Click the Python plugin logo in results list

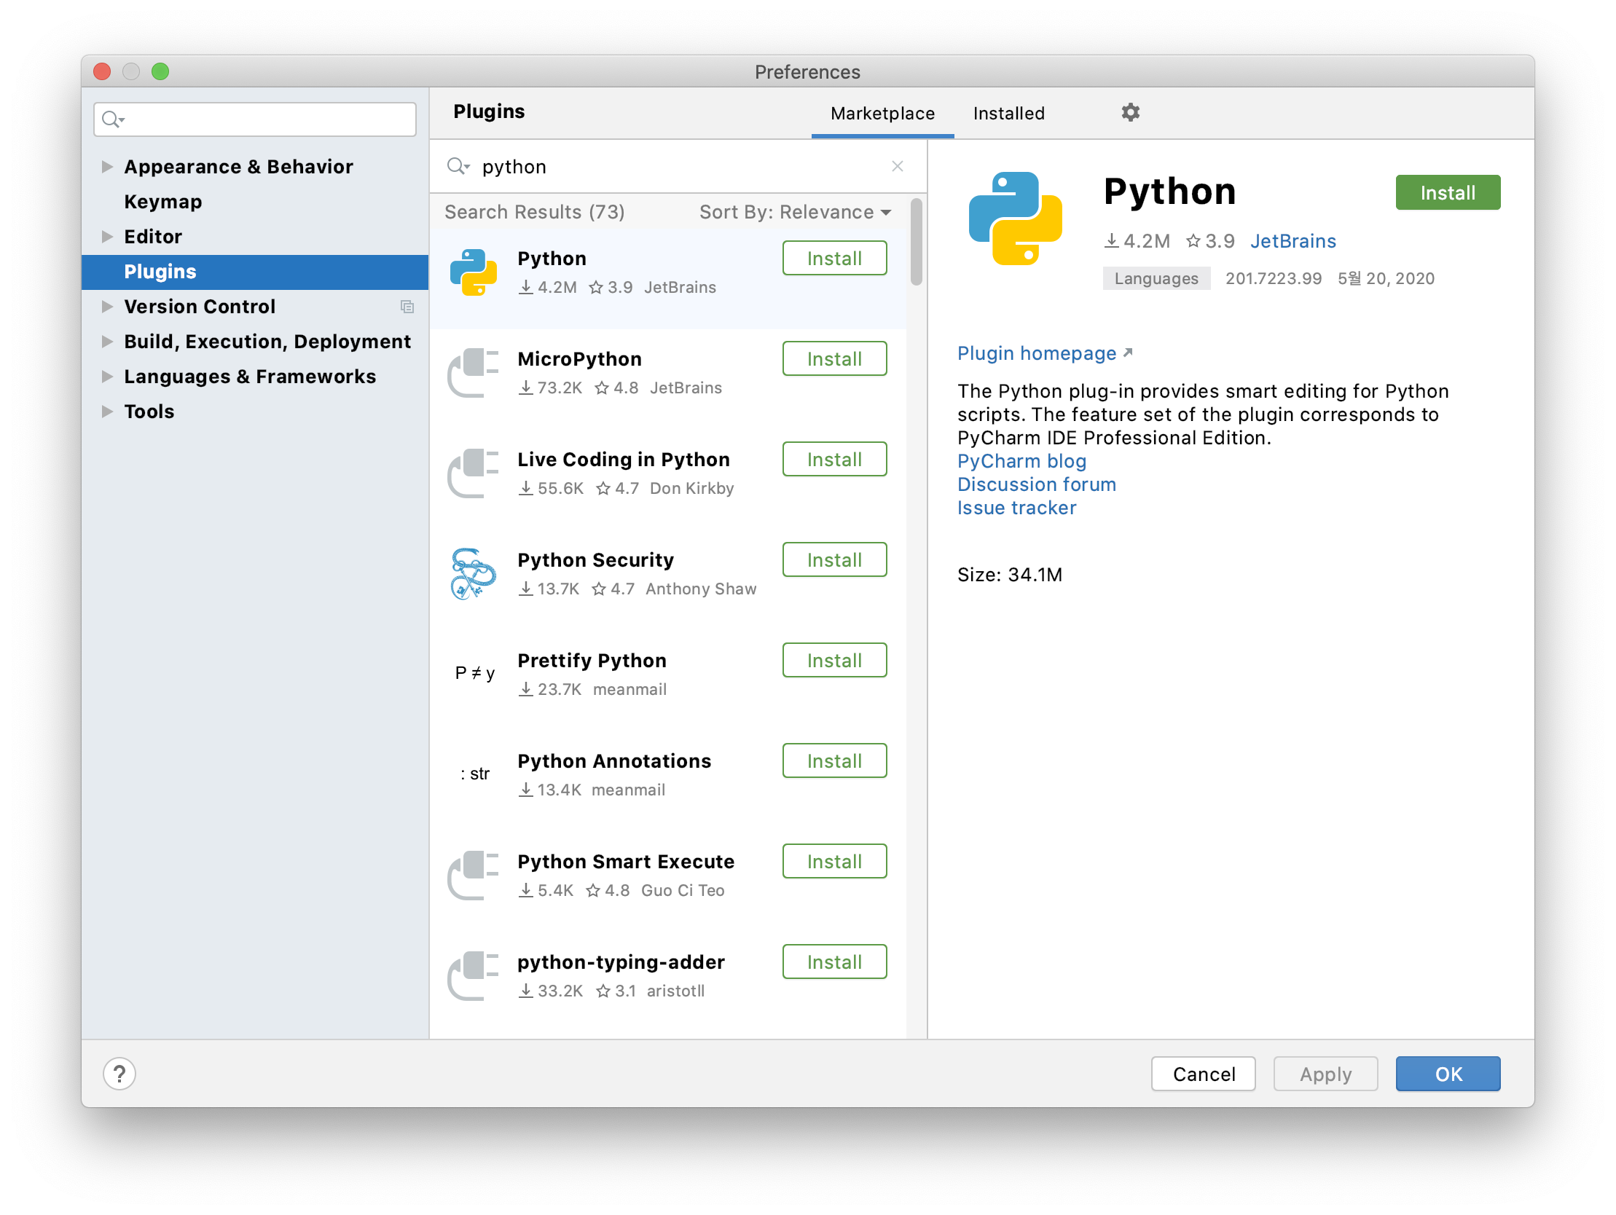point(474,272)
